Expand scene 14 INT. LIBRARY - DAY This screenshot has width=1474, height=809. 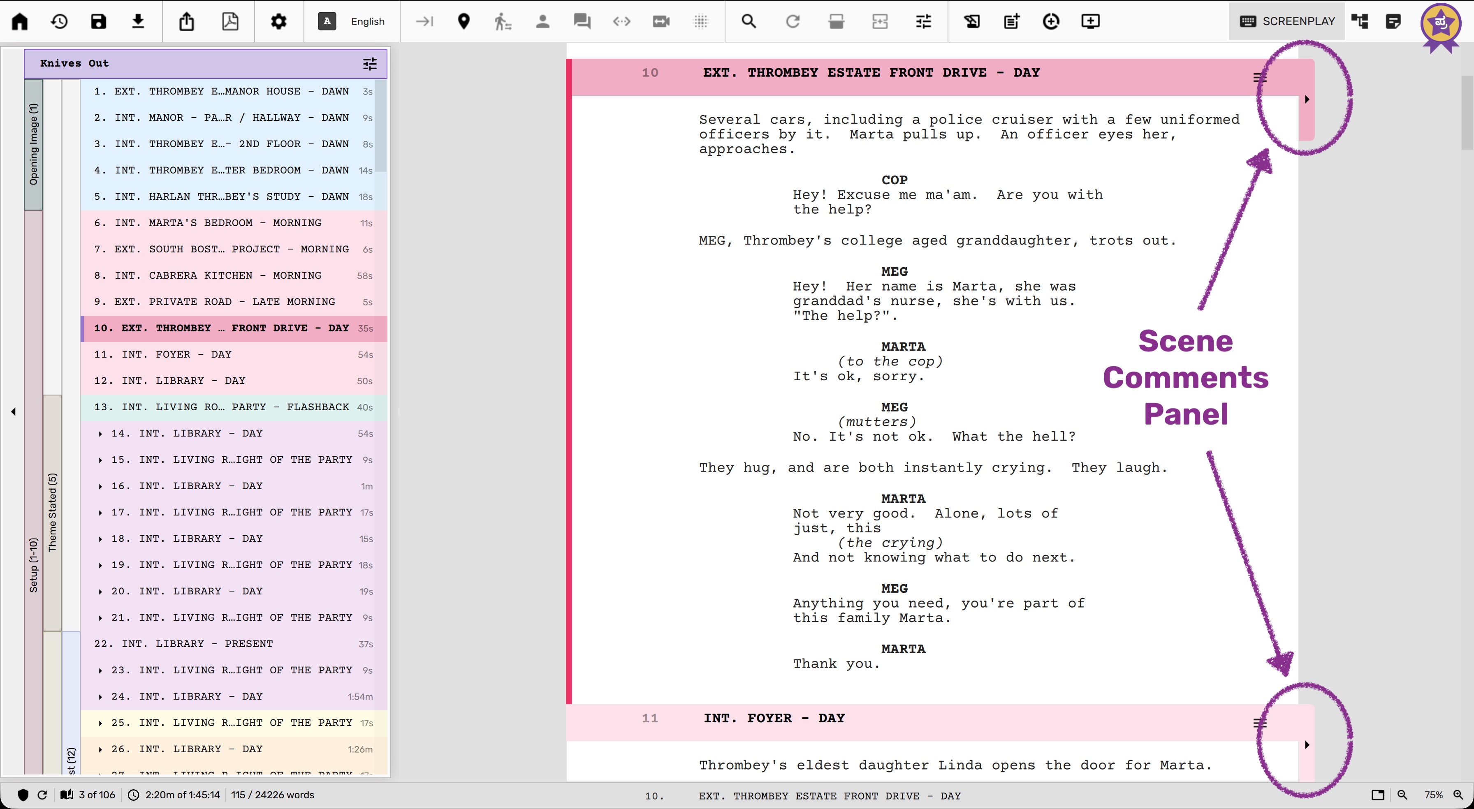point(100,434)
